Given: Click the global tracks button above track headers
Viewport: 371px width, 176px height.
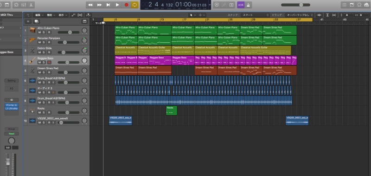Looking at the screenshot, I should [84, 21].
